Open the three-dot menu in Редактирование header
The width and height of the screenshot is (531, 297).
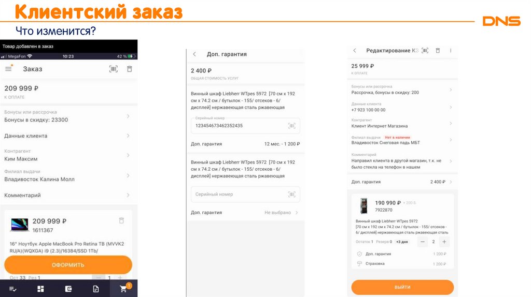451,51
